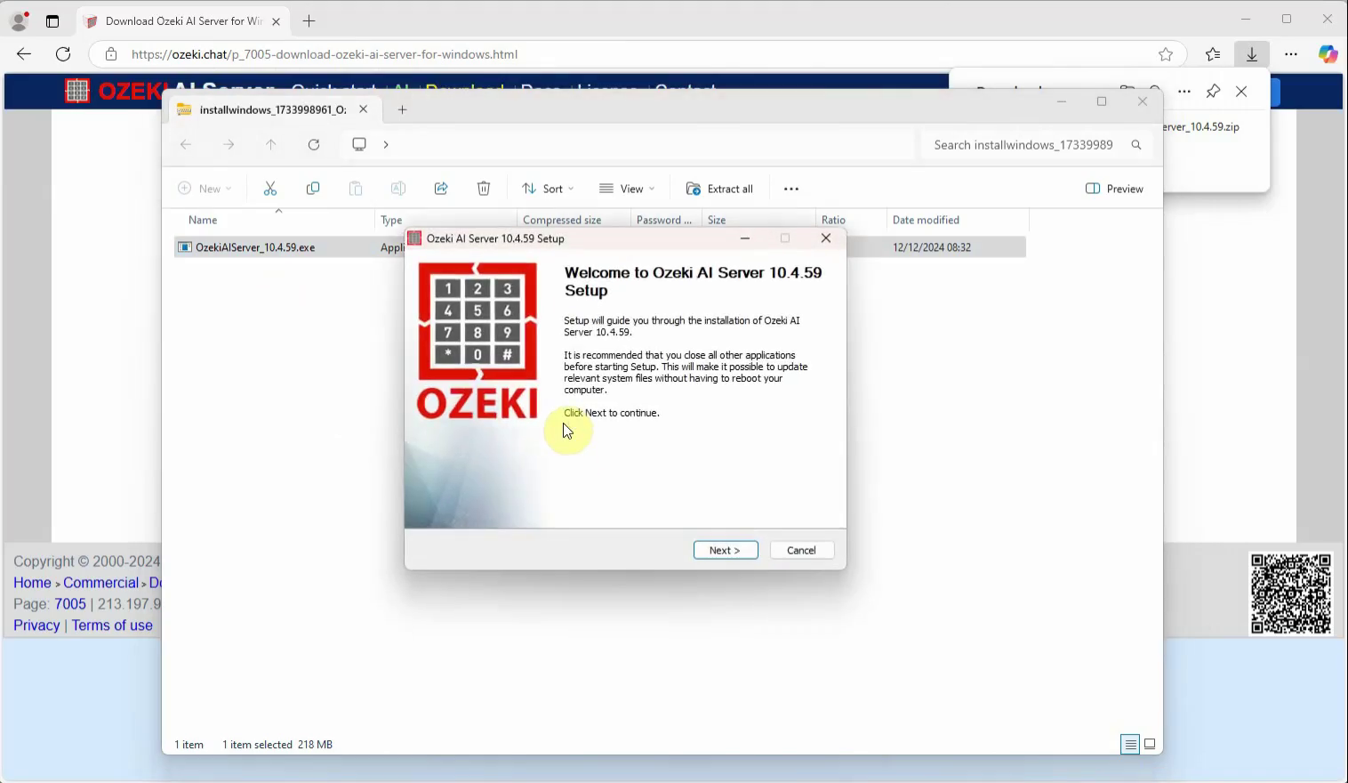Close the Download Ozeki AI Server tab

point(276,20)
